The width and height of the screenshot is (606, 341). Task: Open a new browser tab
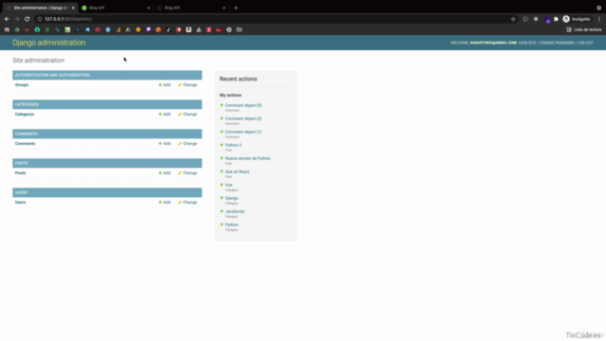pos(236,8)
